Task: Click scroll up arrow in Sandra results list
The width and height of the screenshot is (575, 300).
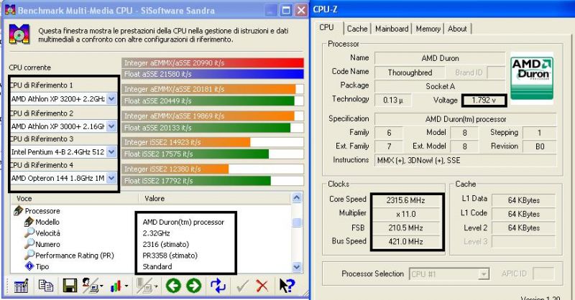Action: [x=297, y=198]
